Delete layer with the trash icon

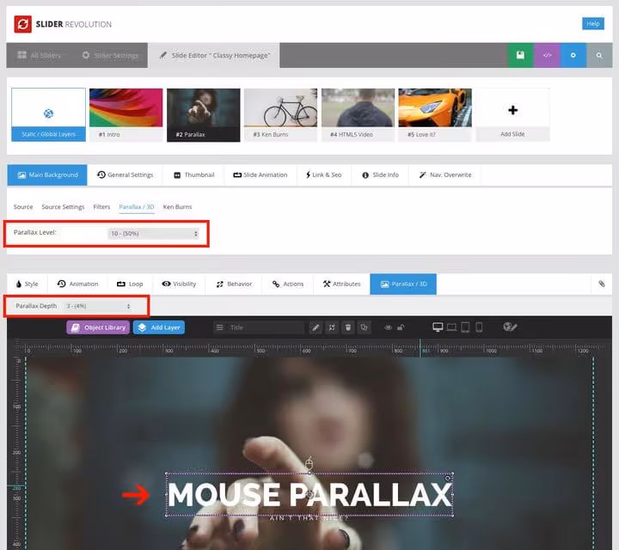[348, 327]
